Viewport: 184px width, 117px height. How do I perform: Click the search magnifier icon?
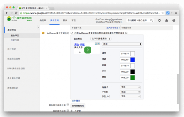[152, 20]
